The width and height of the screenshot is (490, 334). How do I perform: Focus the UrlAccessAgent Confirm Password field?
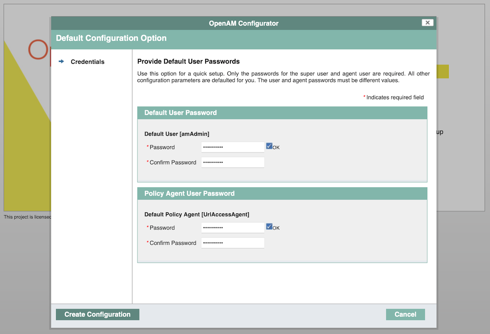[x=233, y=243]
